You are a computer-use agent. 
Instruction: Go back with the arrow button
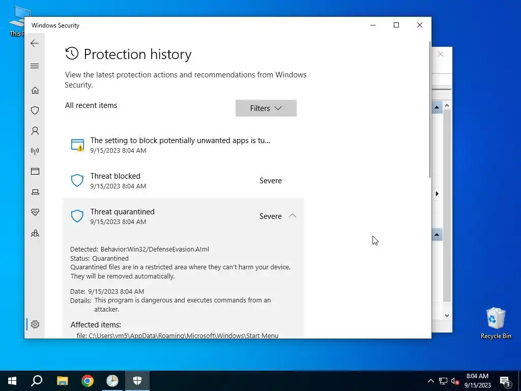click(35, 43)
